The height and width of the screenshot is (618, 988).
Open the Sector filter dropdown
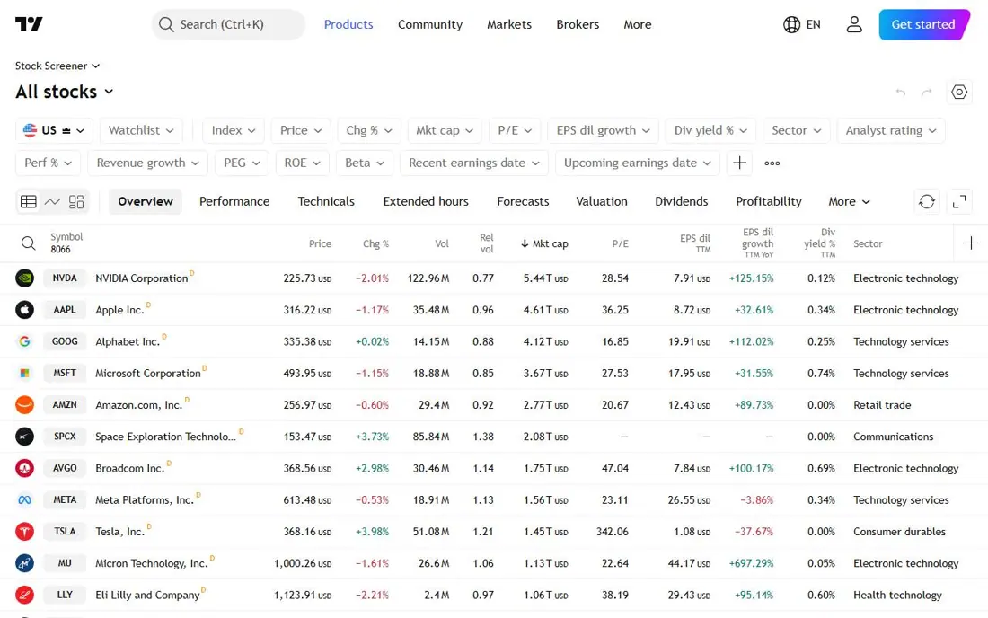797,130
